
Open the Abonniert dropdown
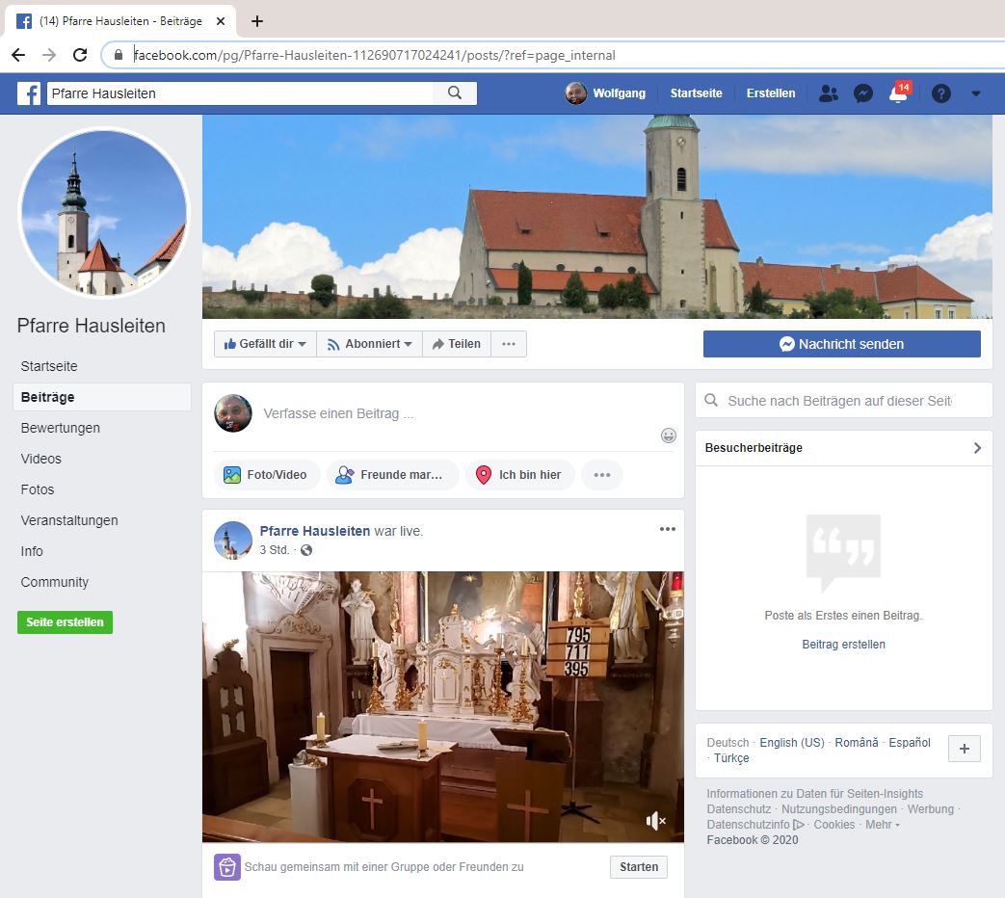(x=369, y=344)
